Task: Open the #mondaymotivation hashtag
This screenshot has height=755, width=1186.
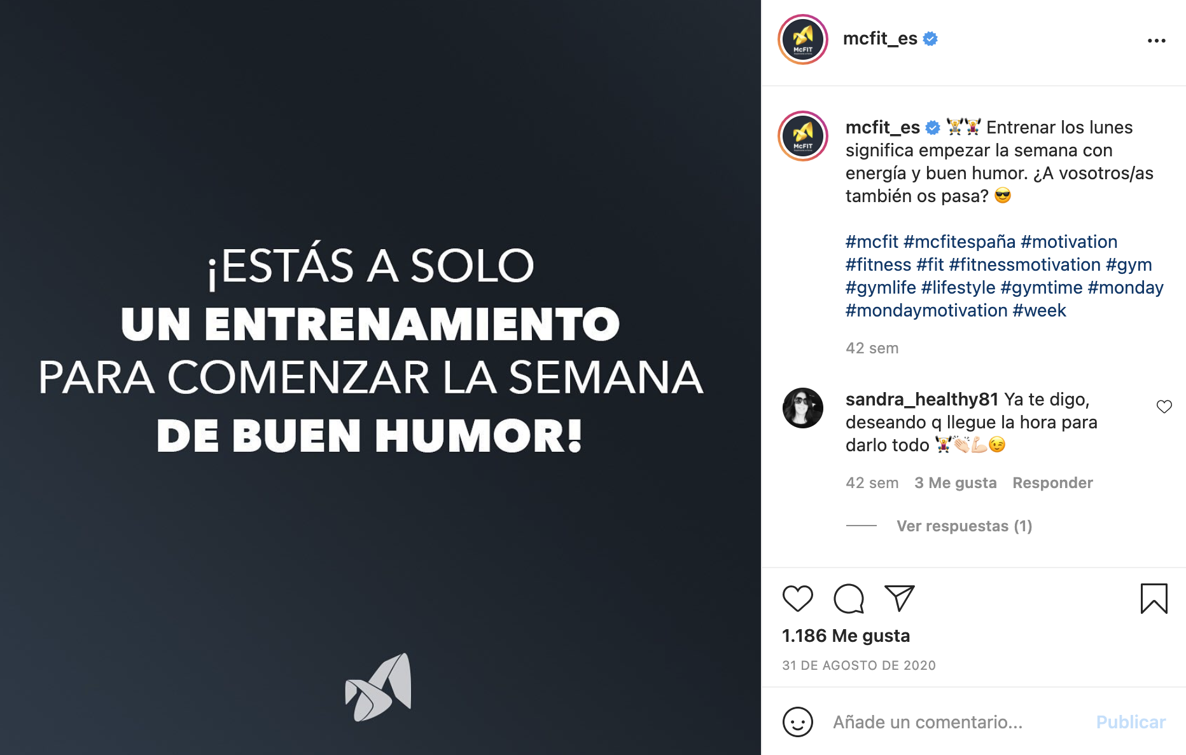Action: (x=926, y=310)
